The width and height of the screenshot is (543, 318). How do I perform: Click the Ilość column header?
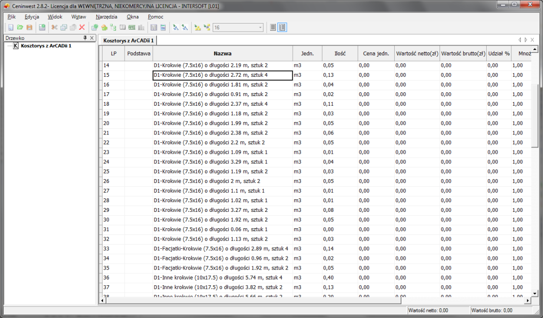(x=340, y=54)
